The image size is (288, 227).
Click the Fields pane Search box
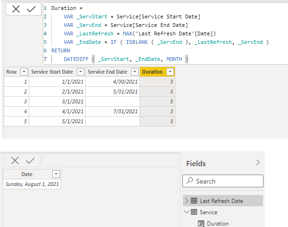click(x=223, y=181)
